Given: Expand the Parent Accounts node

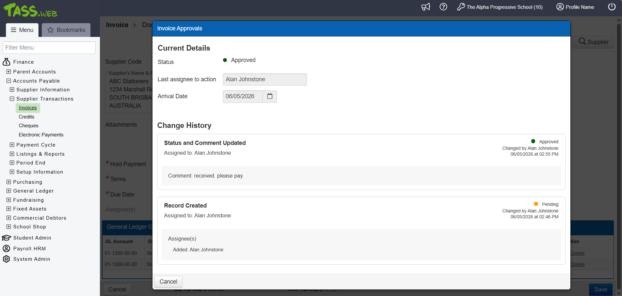Looking at the screenshot, I should pos(9,72).
